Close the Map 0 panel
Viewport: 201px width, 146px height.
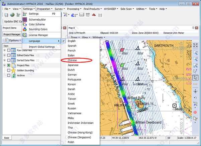point(197,28)
